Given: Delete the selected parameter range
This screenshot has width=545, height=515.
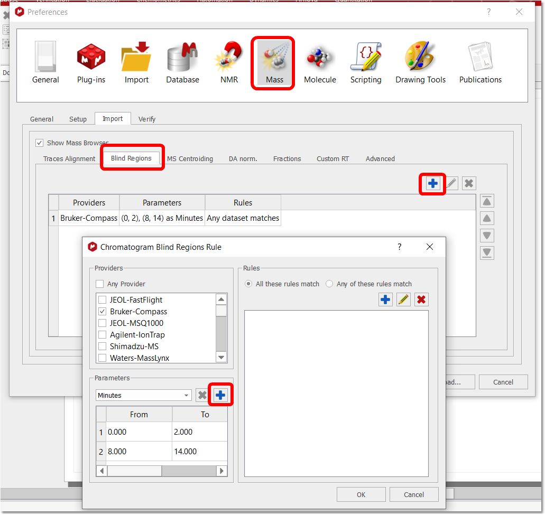Looking at the screenshot, I should click(202, 395).
